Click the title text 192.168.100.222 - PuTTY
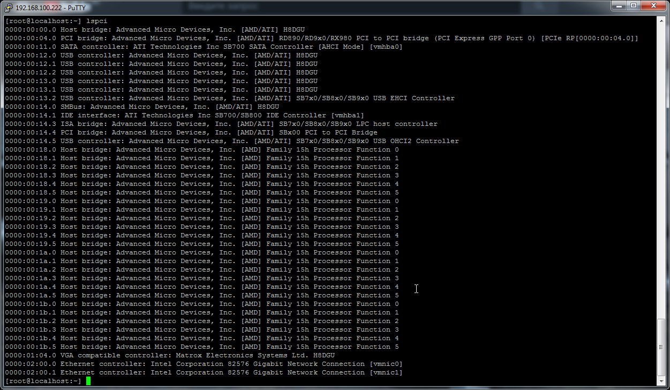Viewport: 670px width, 390px height. [50, 7]
